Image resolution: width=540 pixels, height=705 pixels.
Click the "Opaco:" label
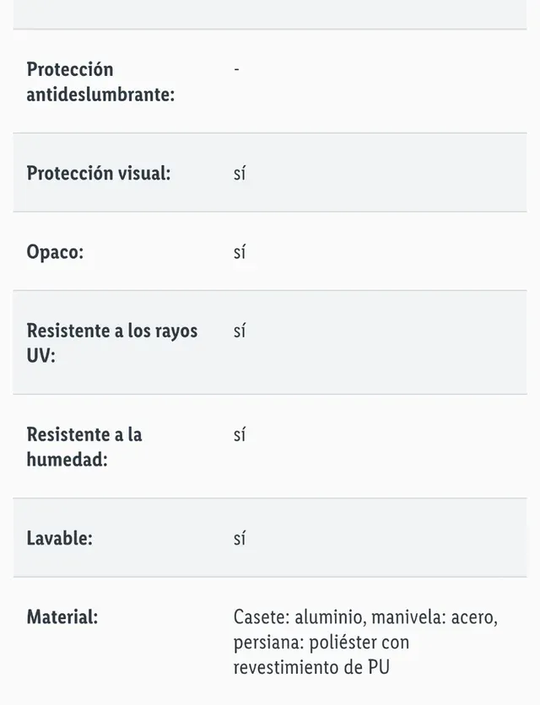click(55, 252)
